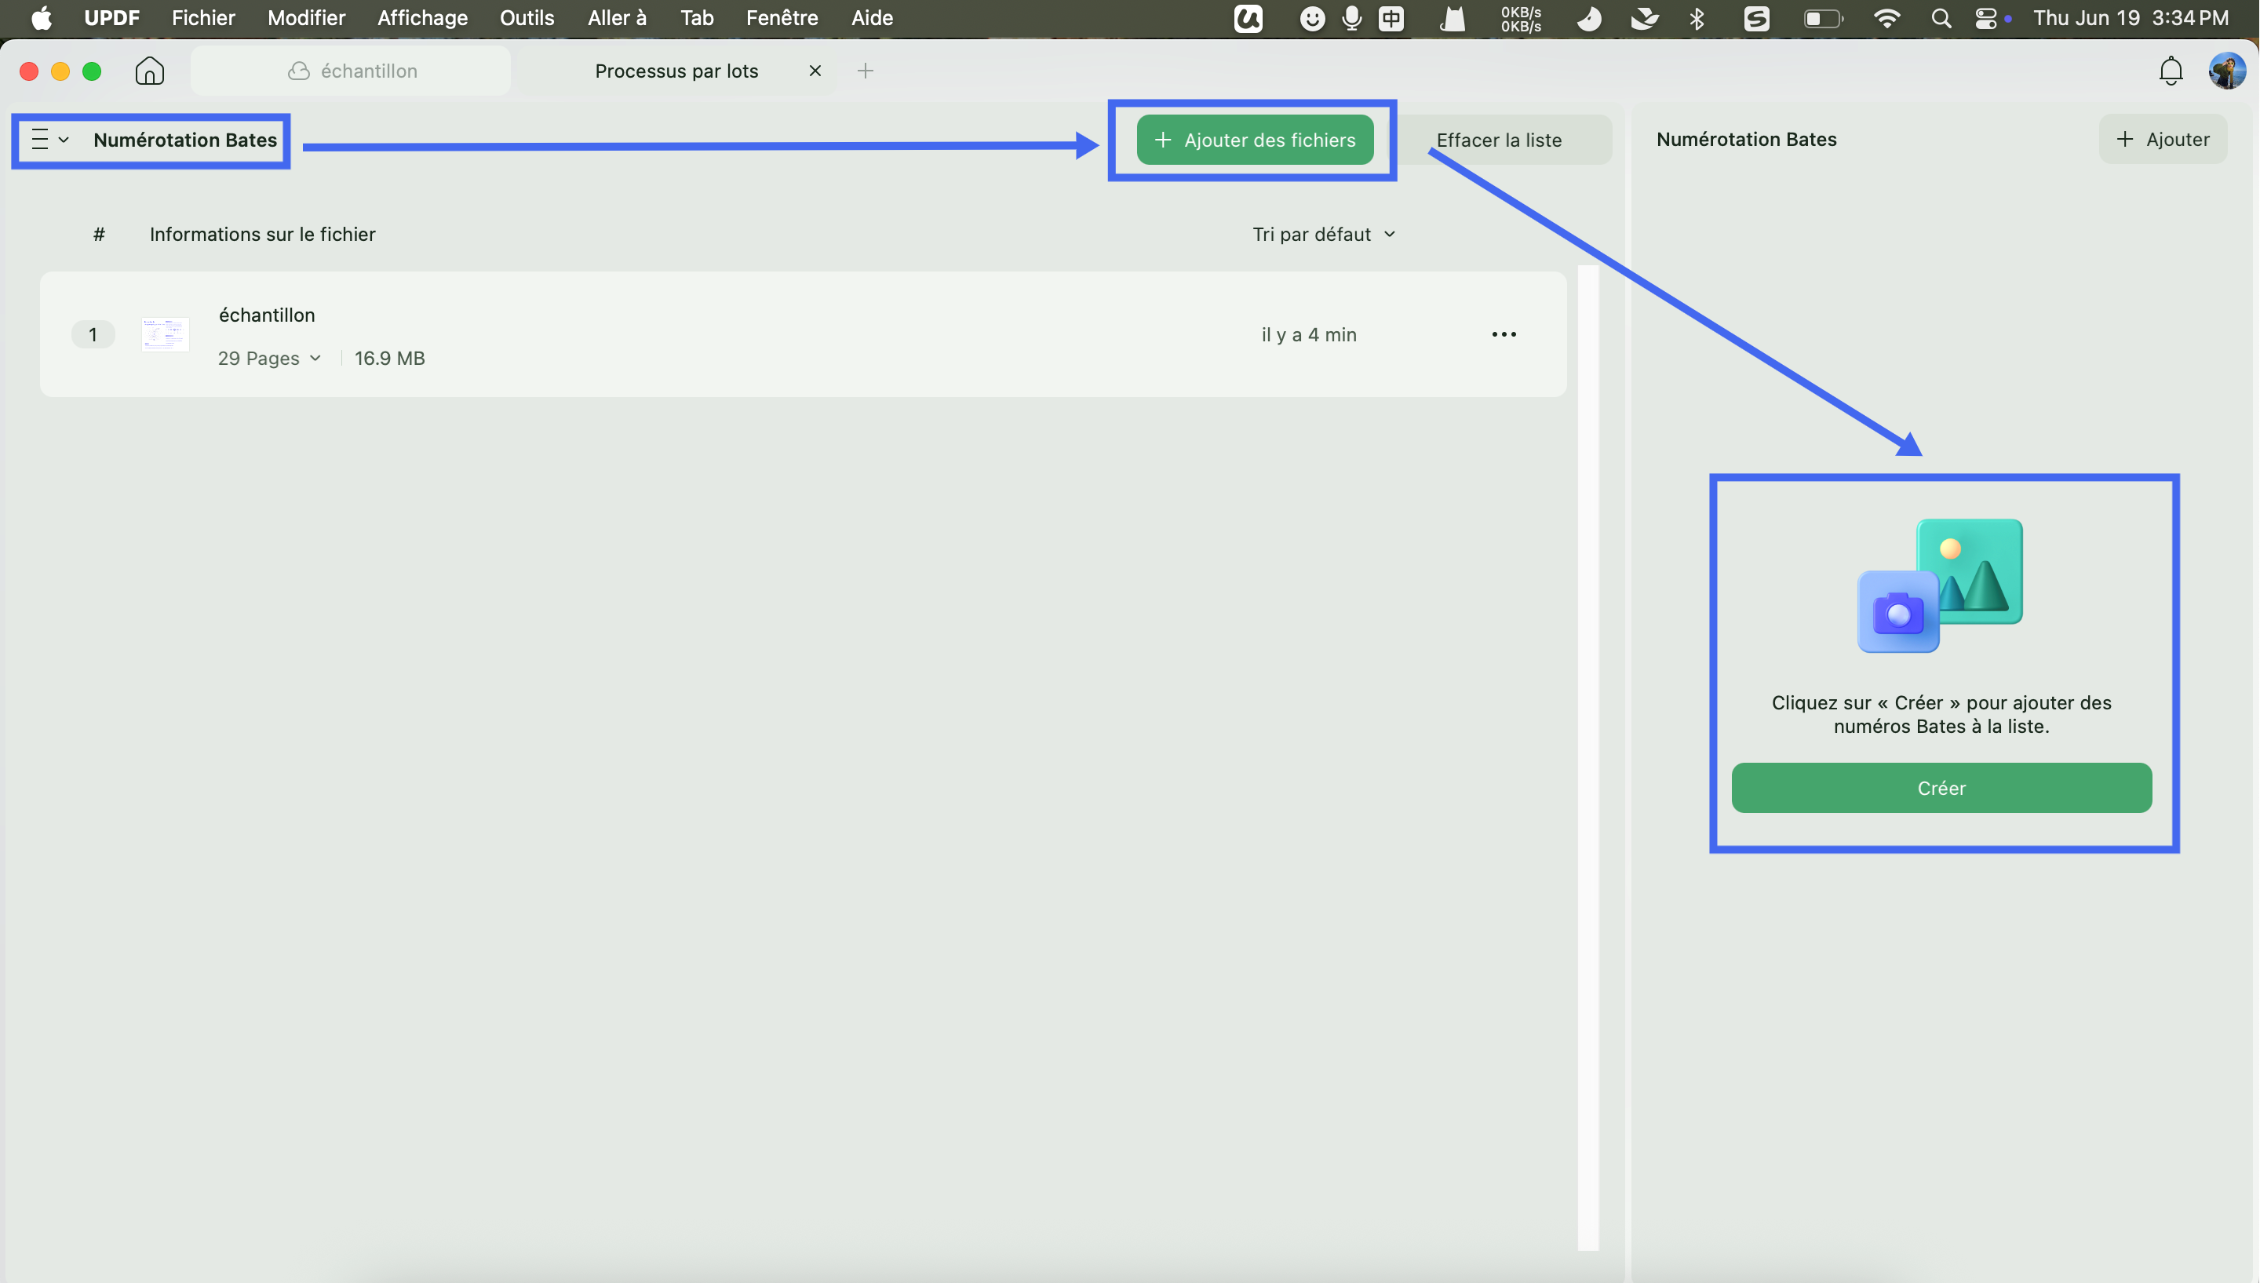2260x1283 pixels.
Task: Open the Tri par défaut sort dropdown
Action: click(x=1323, y=235)
